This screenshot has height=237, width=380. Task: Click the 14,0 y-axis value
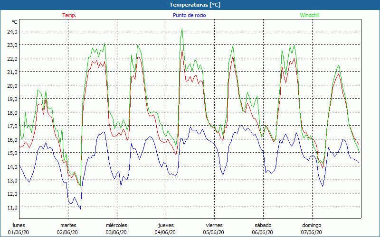click(x=12, y=166)
